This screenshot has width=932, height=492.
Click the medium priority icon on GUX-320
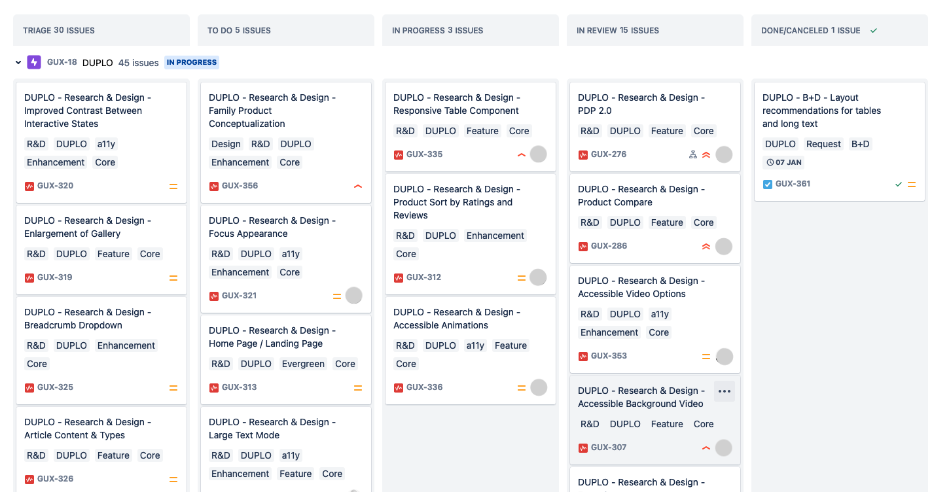point(173,186)
